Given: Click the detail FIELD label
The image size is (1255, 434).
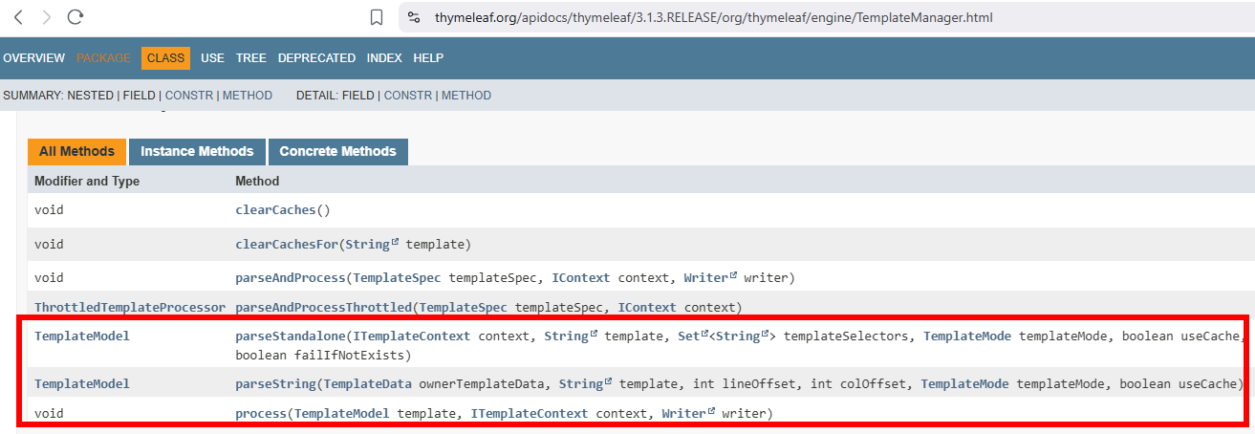Looking at the screenshot, I should [x=358, y=96].
